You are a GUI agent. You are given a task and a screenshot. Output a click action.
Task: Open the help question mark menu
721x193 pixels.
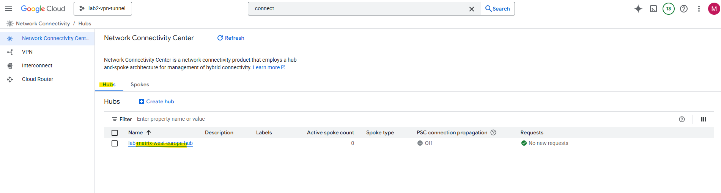pos(683,9)
